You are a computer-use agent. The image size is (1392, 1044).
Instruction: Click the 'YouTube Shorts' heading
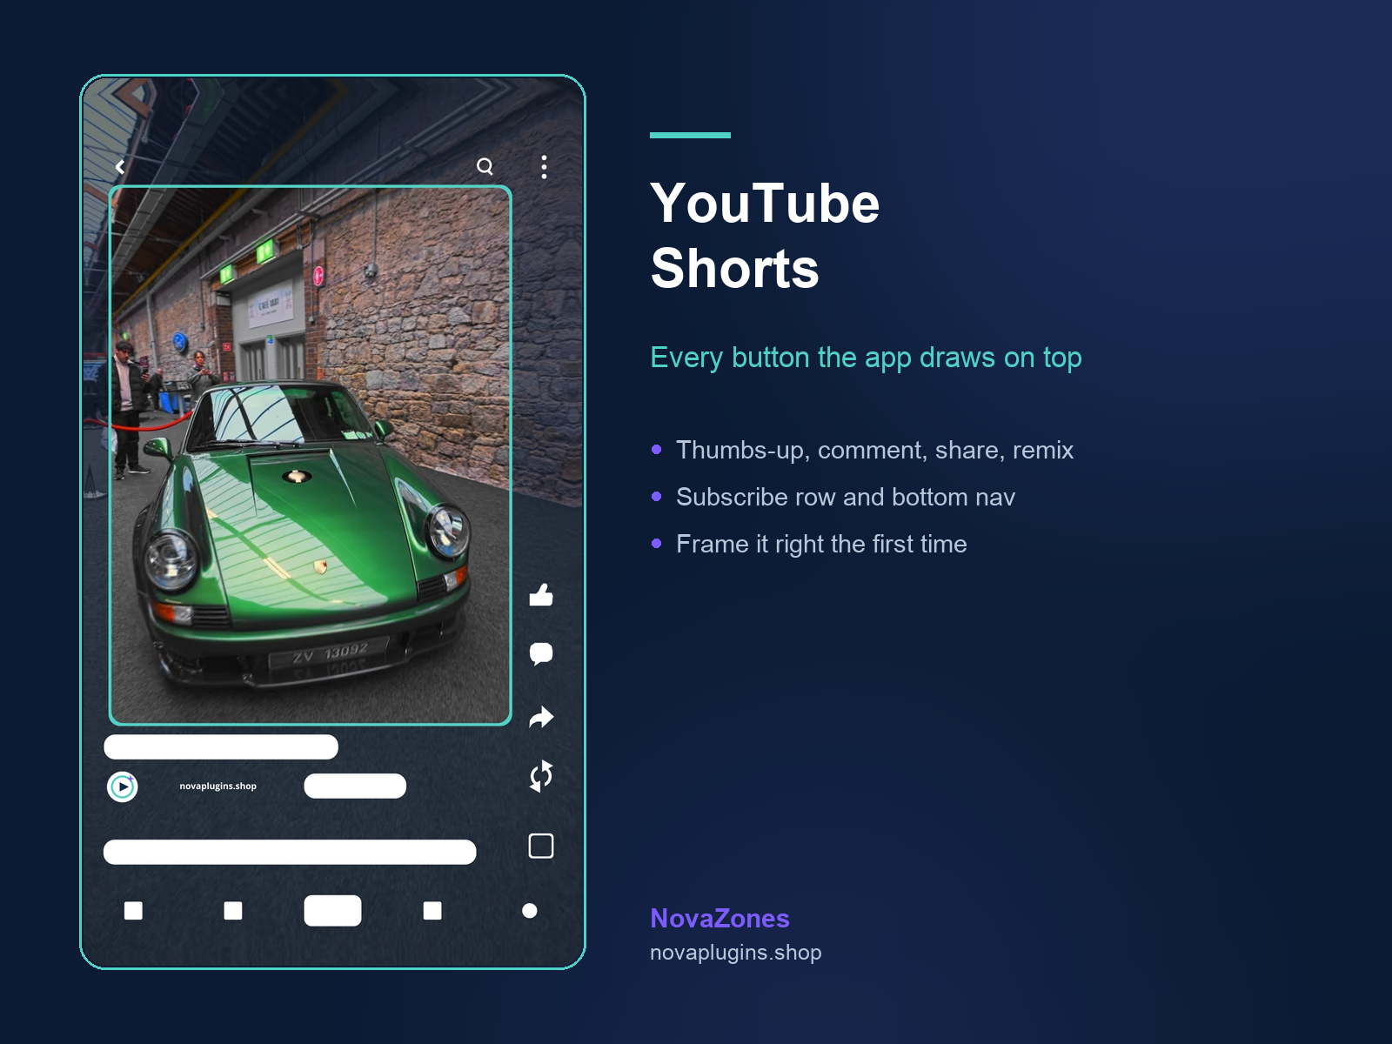pyautogui.click(x=765, y=235)
